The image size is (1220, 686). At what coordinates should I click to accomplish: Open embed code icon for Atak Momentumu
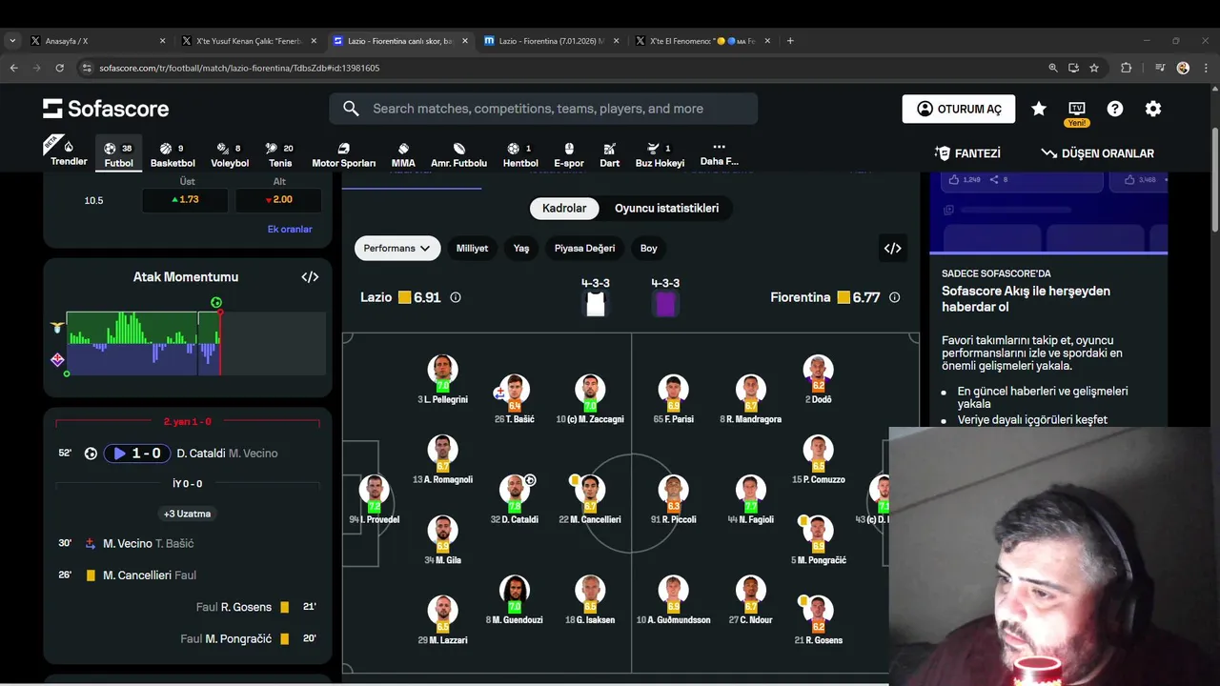pos(310,277)
